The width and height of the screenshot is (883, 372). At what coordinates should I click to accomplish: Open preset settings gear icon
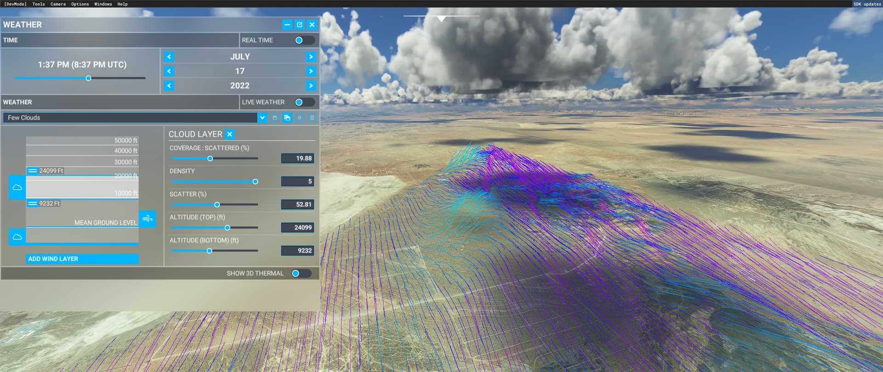coord(299,118)
